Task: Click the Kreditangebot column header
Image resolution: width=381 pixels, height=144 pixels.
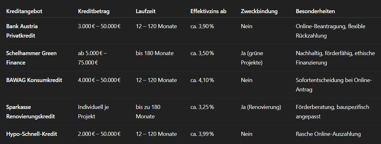Action: click(x=24, y=11)
